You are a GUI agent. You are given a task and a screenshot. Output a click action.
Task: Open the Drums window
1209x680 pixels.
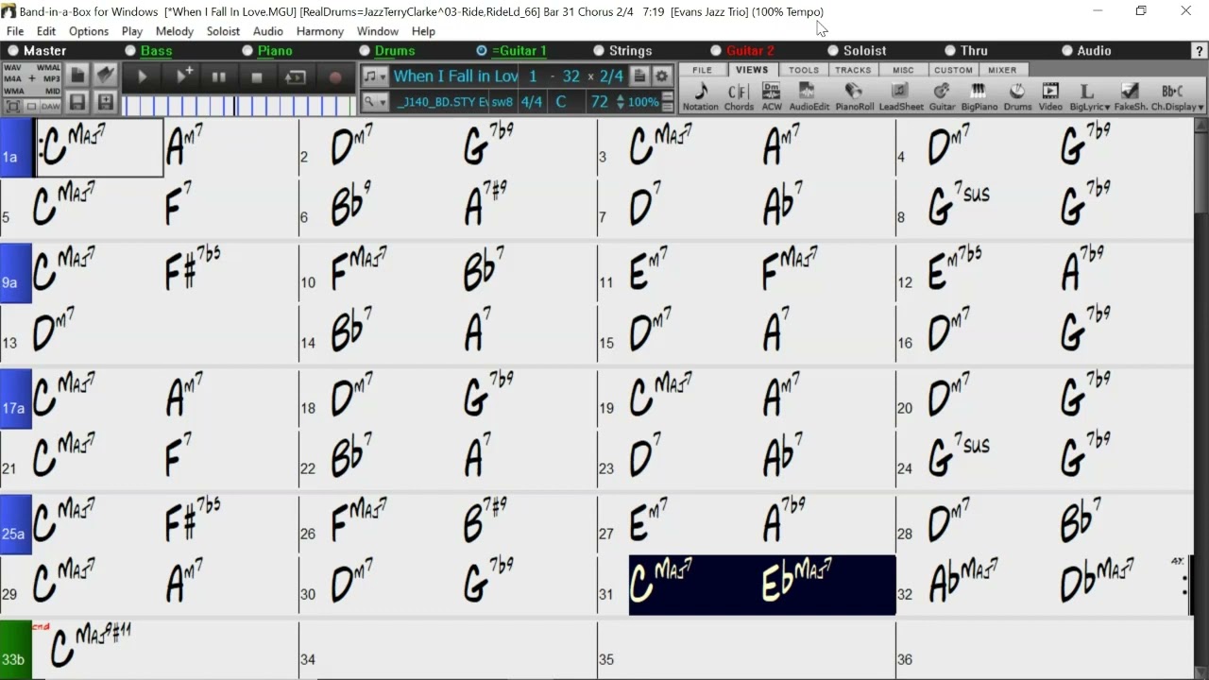tap(1017, 97)
